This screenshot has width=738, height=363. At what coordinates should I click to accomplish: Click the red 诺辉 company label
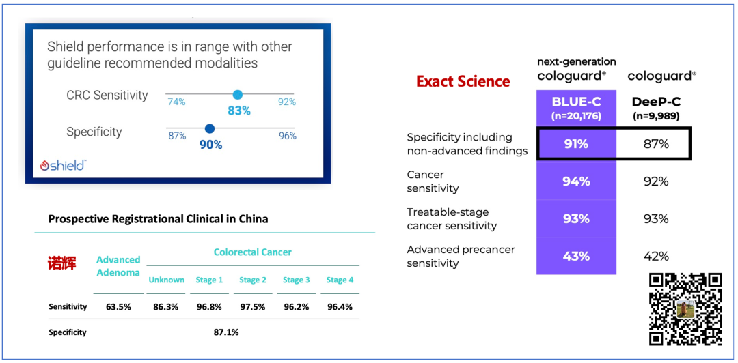click(x=61, y=263)
